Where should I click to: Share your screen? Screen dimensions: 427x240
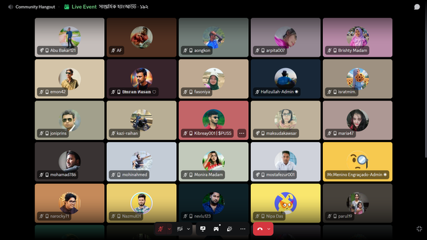(203, 229)
